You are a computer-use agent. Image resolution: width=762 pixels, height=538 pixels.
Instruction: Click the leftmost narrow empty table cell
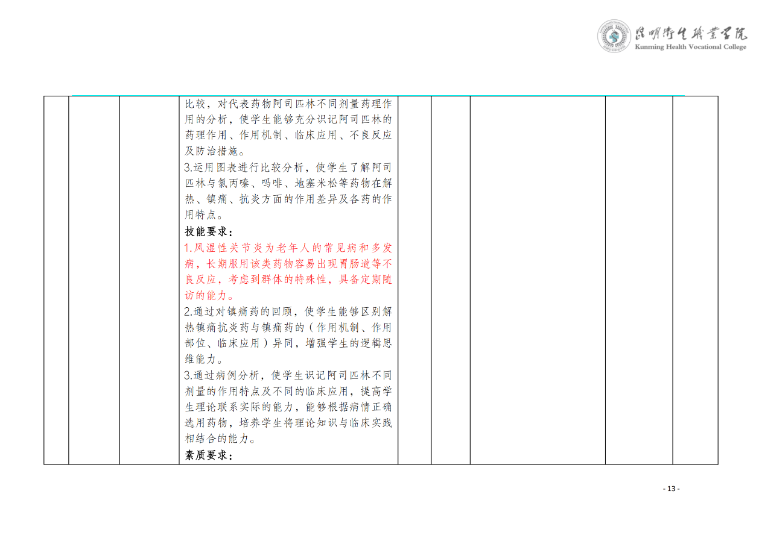[56, 280]
